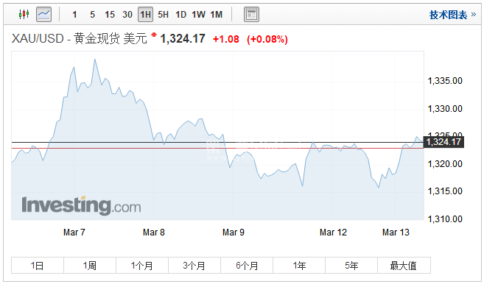Switch to candlestick chart icon

(24, 14)
